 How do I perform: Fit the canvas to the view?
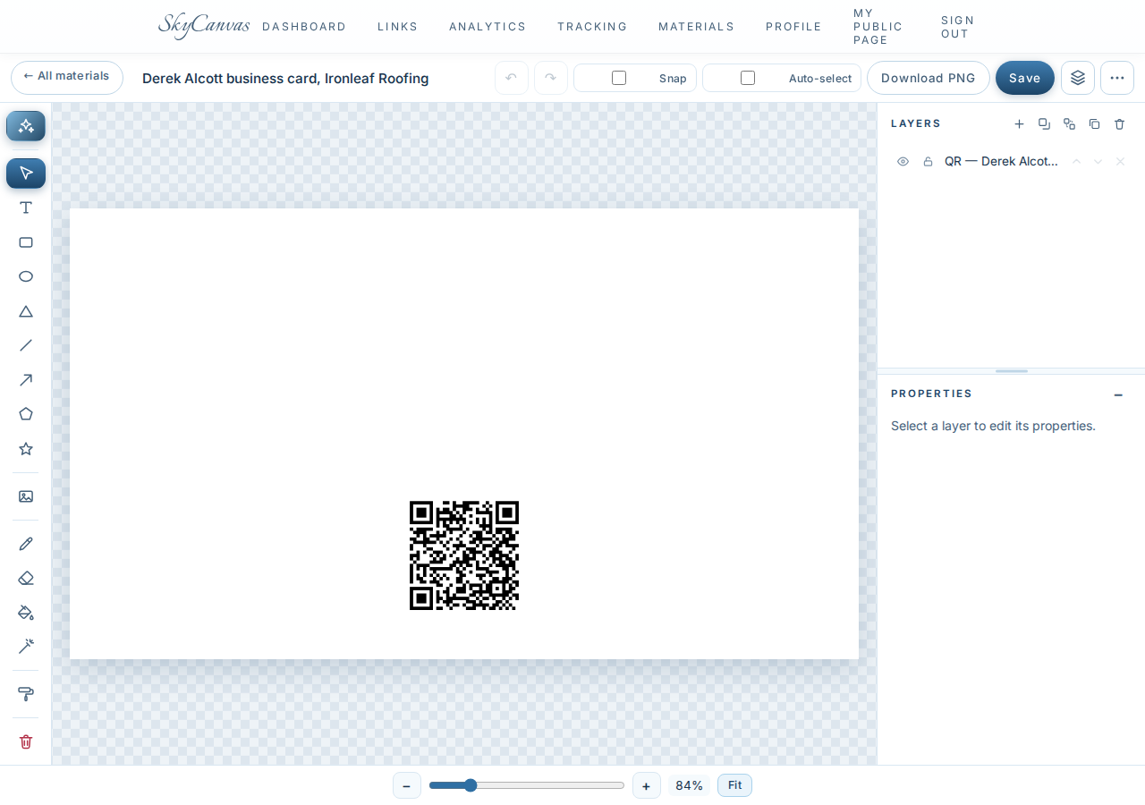pos(734,785)
